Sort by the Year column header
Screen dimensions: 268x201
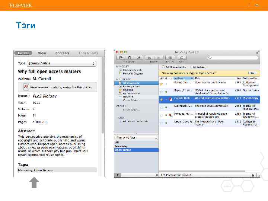tap(239, 78)
